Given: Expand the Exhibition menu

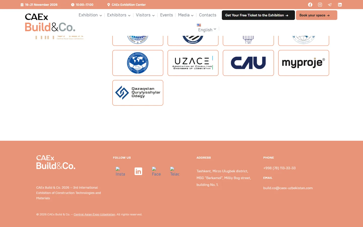Looking at the screenshot, I should pyautogui.click(x=90, y=15).
